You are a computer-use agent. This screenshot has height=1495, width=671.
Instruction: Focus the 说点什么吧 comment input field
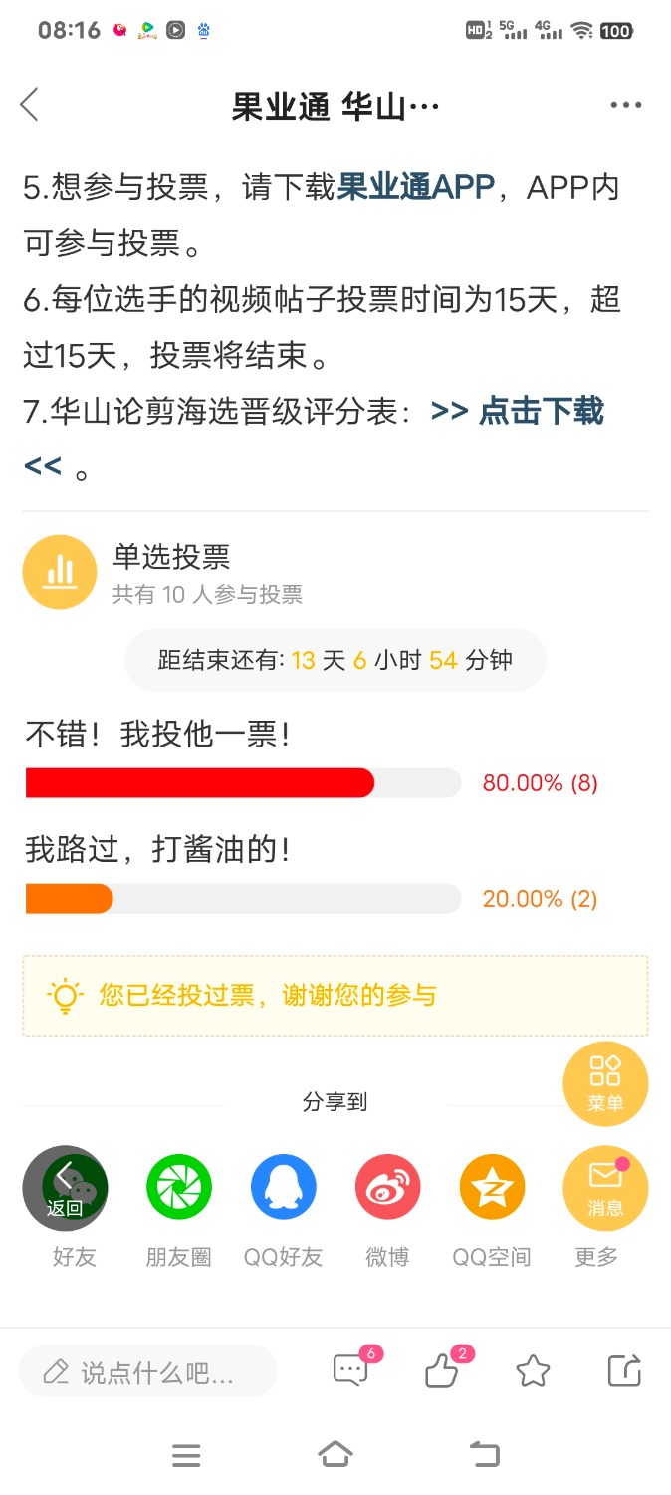[x=148, y=1372]
